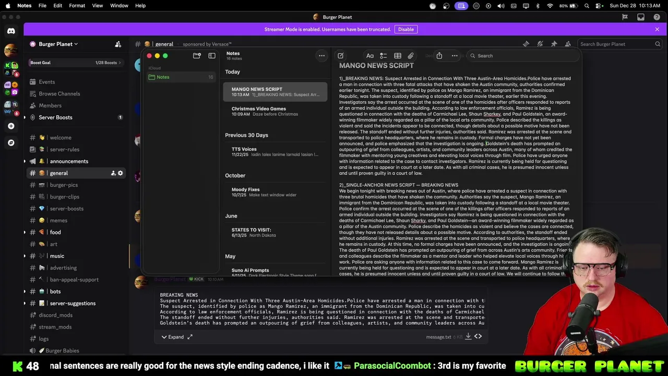This screenshot has width=668, height=376.
Task: Toggle notification mute icon in channel header
Action: pyautogui.click(x=540, y=44)
